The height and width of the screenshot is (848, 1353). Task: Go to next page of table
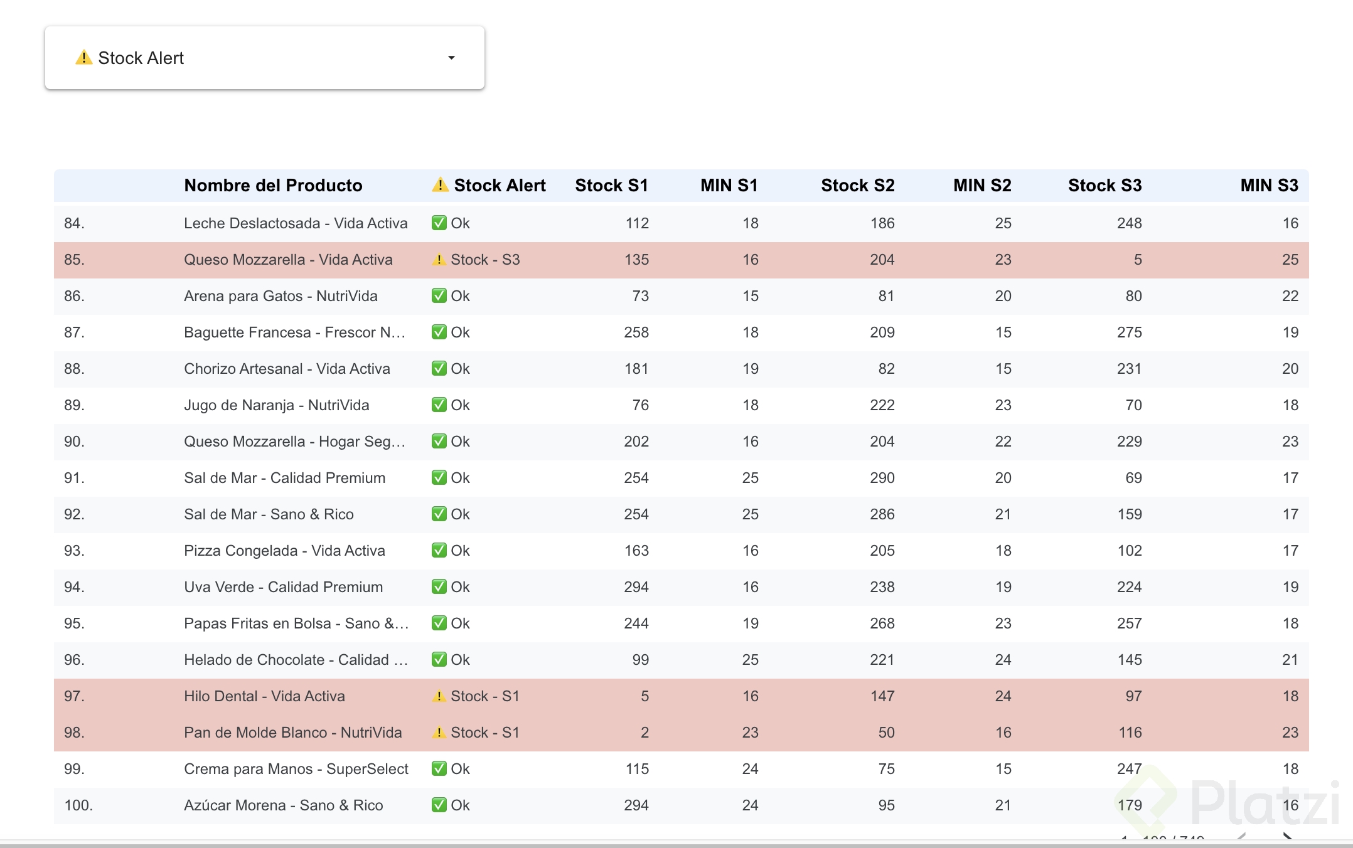(x=1286, y=837)
